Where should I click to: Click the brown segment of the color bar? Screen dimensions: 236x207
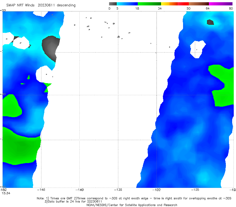click(x=199, y=4)
